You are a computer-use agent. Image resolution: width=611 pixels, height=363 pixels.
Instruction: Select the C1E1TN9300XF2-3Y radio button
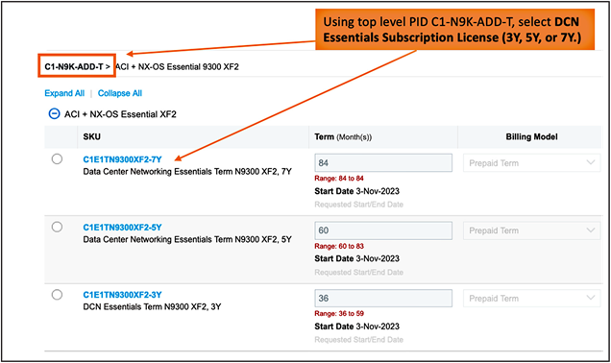click(57, 295)
